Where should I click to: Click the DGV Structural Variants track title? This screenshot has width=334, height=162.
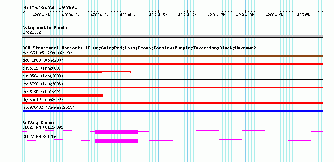[139, 48]
